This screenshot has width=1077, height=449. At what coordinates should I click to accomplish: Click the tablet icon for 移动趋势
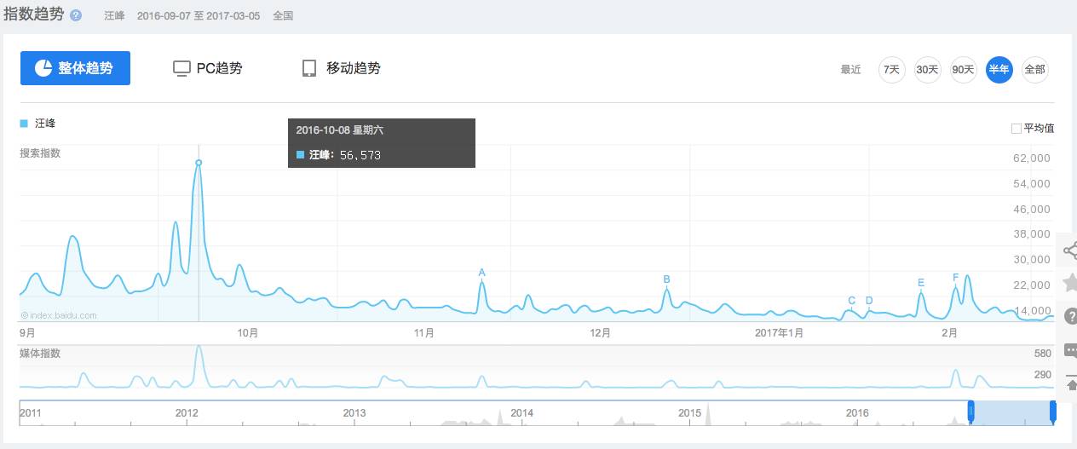pyautogui.click(x=309, y=68)
